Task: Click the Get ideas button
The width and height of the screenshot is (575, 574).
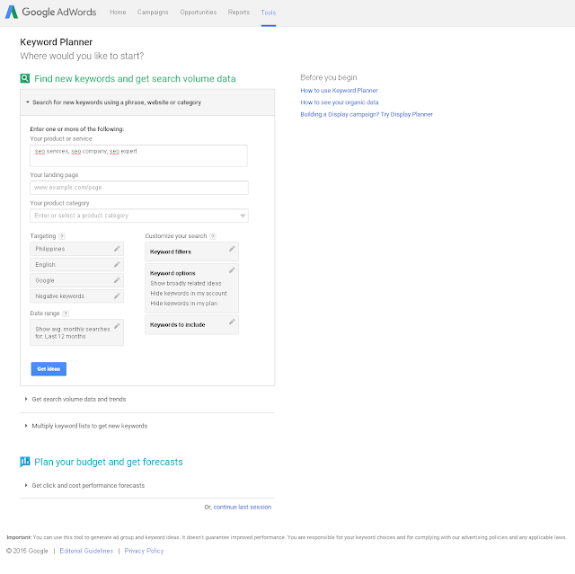Action: click(49, 369)
